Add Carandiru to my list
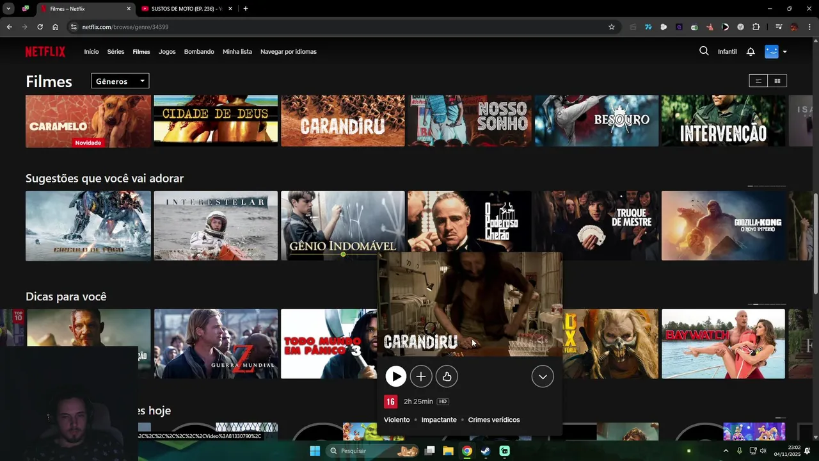This screenshot has width=819, height=461. (x=421, y=376)
